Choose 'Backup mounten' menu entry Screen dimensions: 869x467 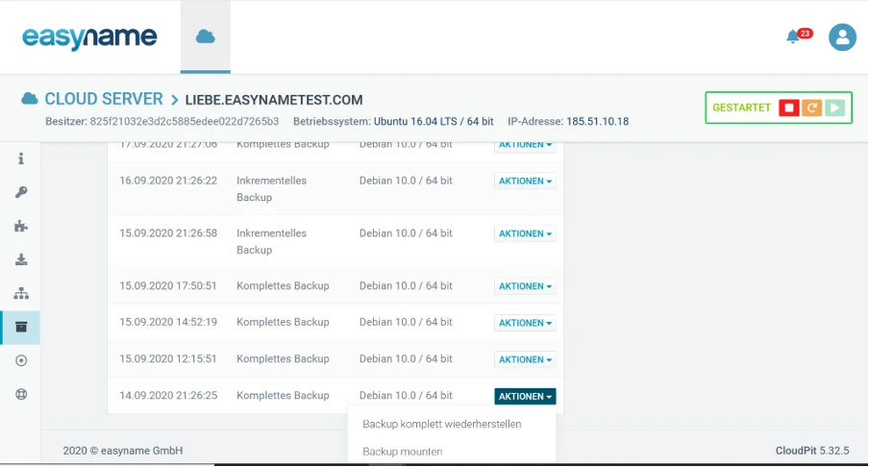[x=402, y=451]
